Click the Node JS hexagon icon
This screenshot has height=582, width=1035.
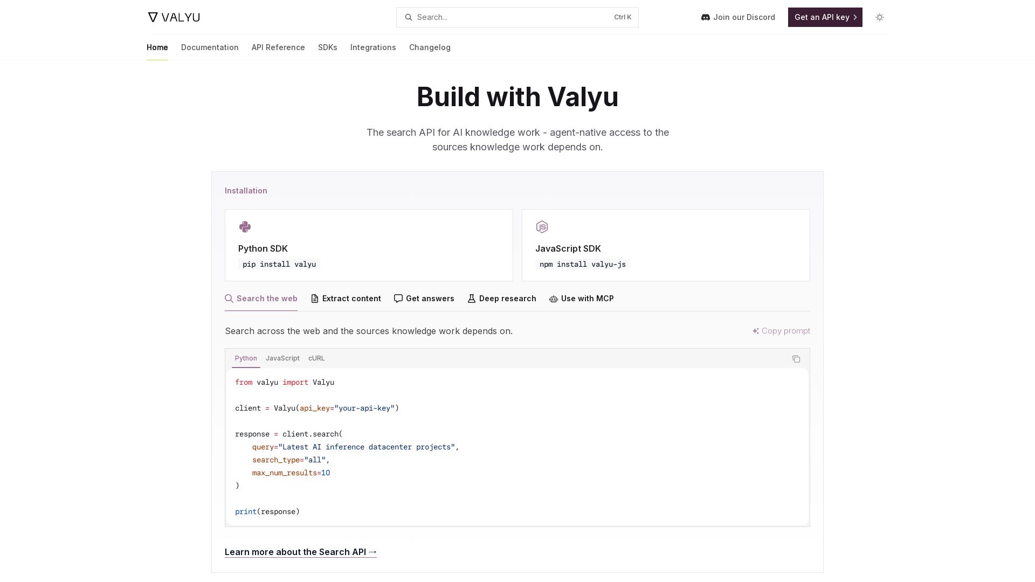542,227
